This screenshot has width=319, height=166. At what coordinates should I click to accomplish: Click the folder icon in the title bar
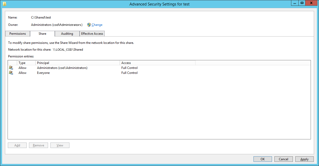[x=4, y=4]
